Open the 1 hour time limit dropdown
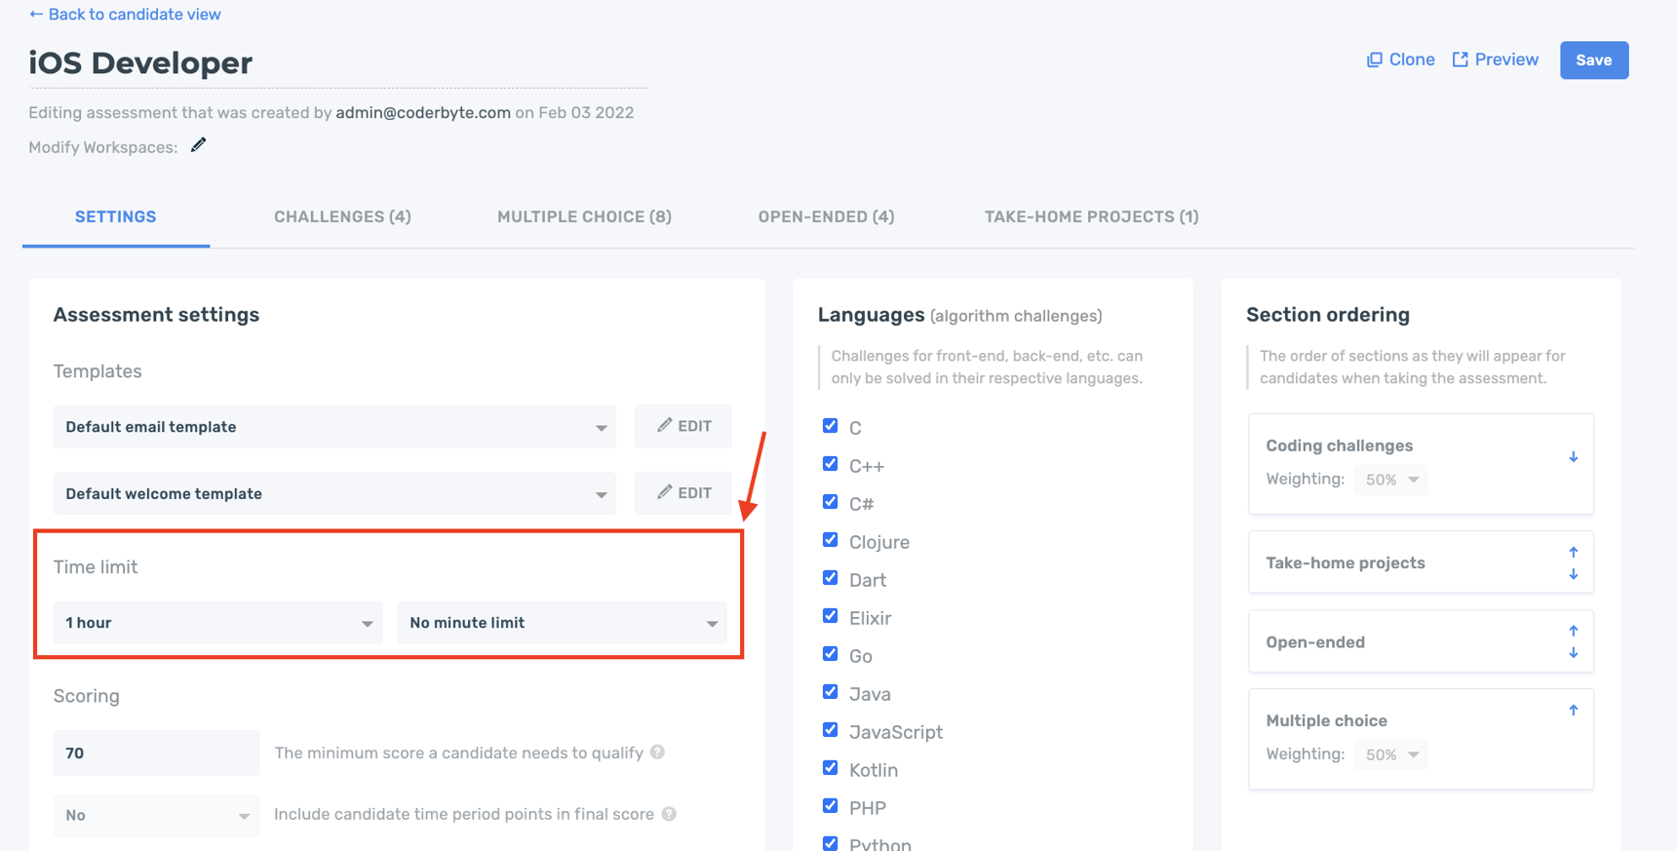 click(217, 623)
